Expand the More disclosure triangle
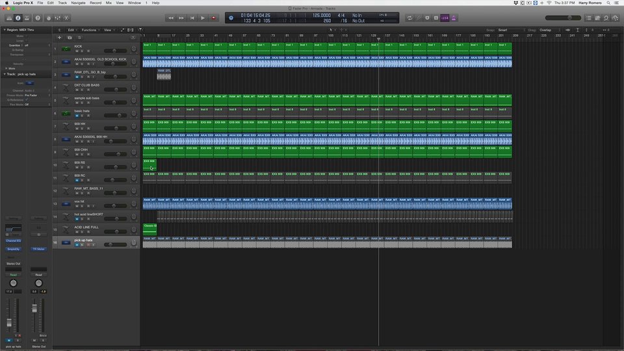Viewport: 624px width, 351px height. tap(6, 68)
